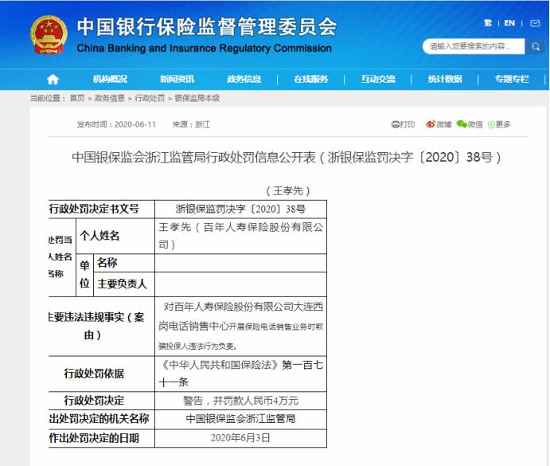Click the 出处罚决定的机关名称 label cell
Screen dimensions: 550x466
102,419
